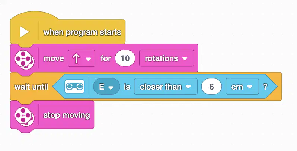
Task: Open the closer than comparison dropdown
Action: click(x=166, y=87)
